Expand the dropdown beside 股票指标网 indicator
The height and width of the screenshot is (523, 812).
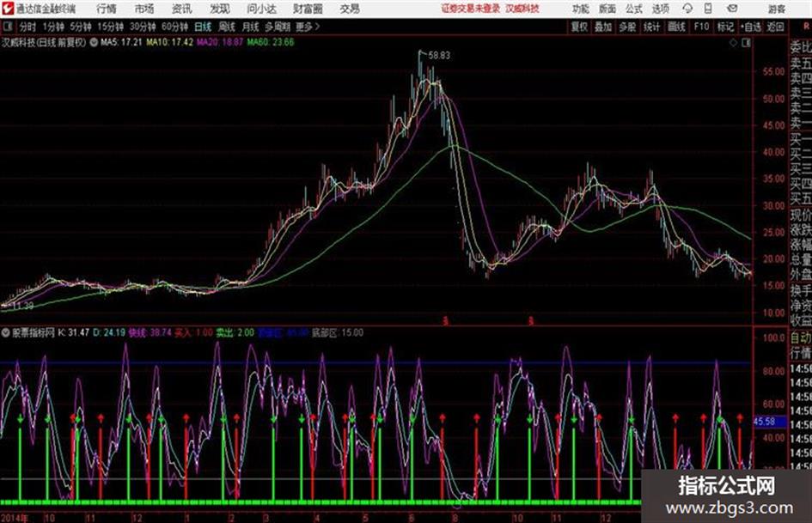(x=6, y=332)
